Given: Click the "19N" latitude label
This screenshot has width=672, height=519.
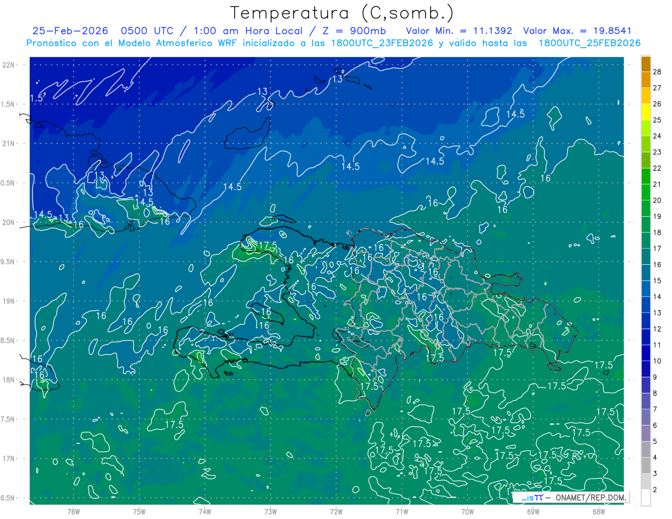Looking at the screenshot, I should coord(8,301).
